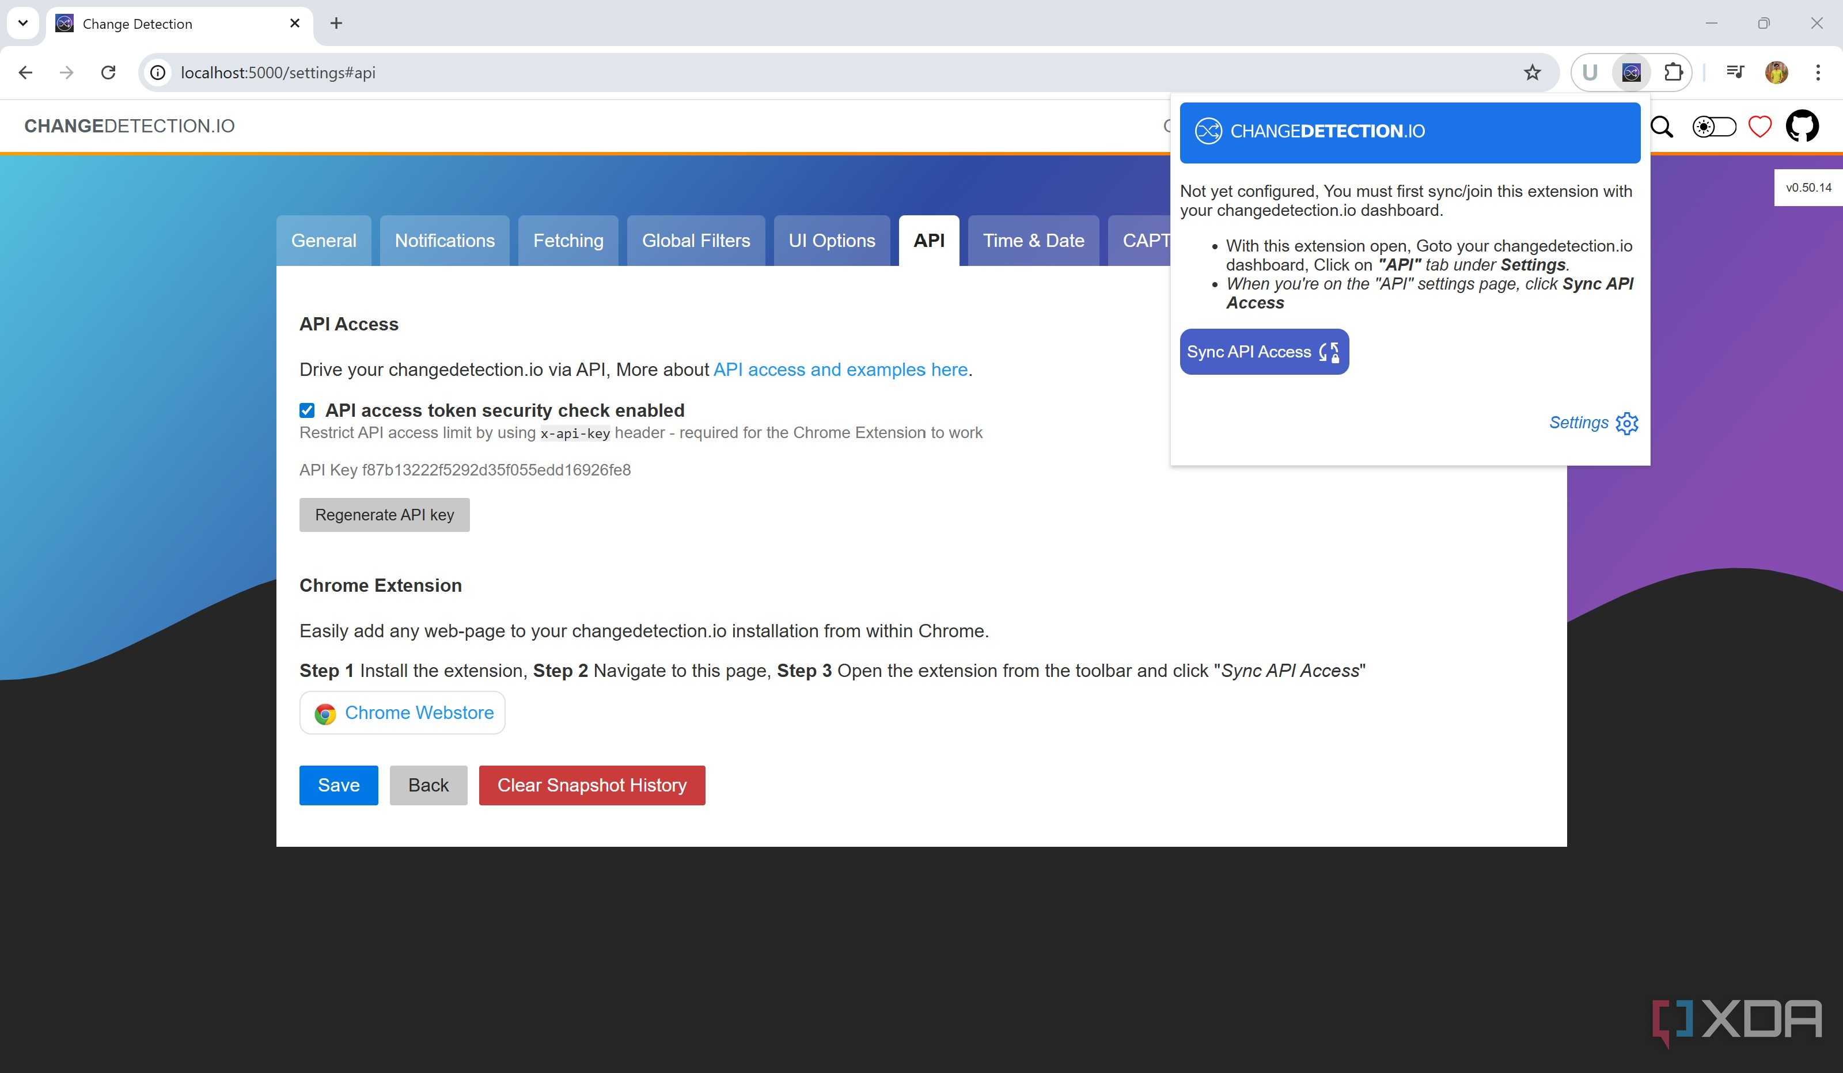The image size is (1843, 1073).
Task: Open the Extensions puzzle-piece menu
Action: [x=1673, y=73]
